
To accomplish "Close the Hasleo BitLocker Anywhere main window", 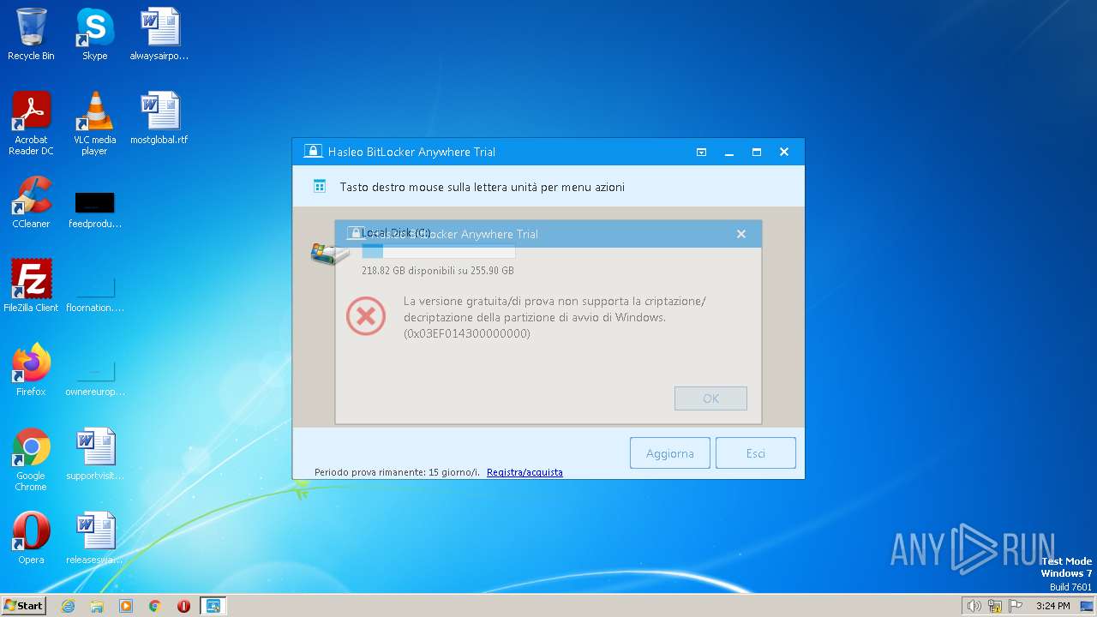I will (784, 152).
